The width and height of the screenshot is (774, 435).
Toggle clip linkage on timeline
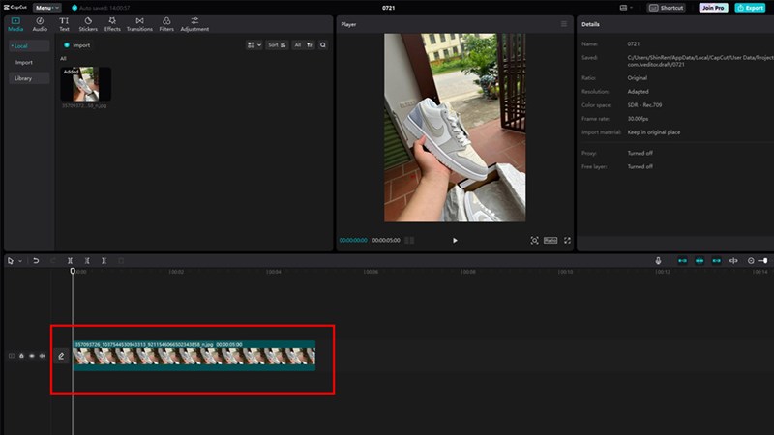coord(716,260)
